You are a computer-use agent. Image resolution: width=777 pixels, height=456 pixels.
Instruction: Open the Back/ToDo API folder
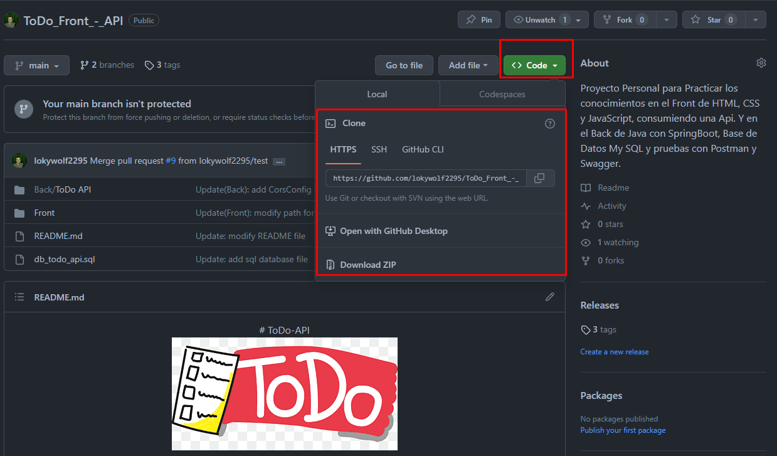pos(63,189)
